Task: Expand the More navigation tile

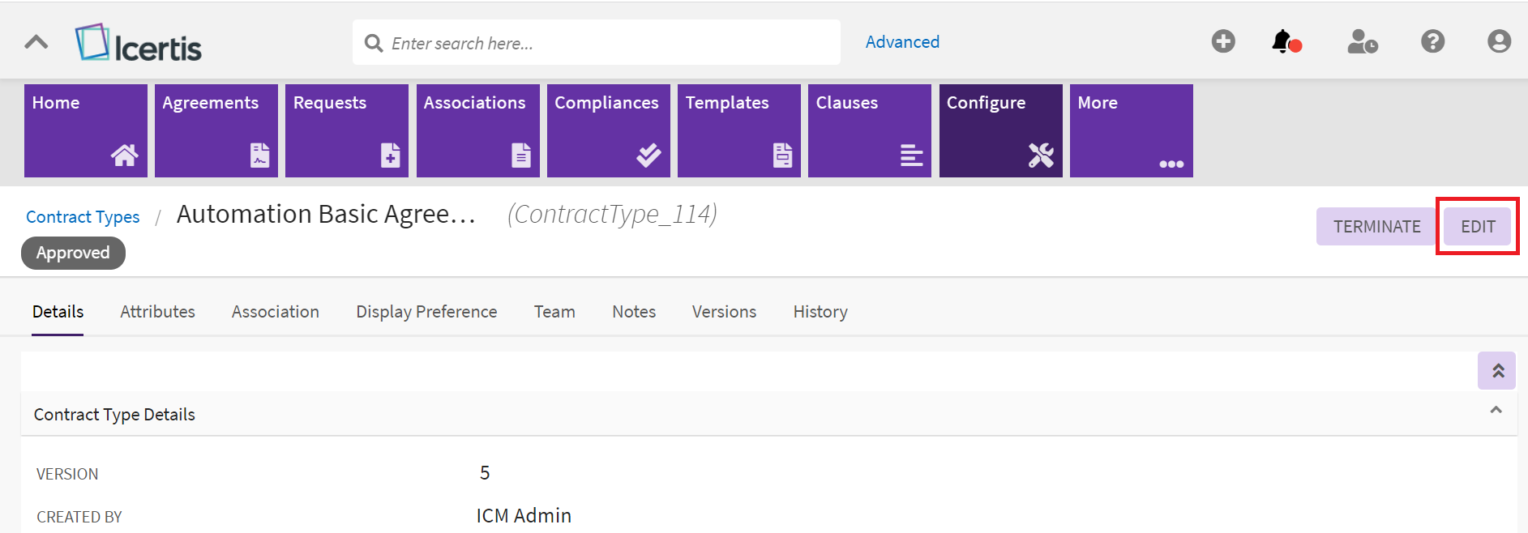Action: pos(1131,130)
